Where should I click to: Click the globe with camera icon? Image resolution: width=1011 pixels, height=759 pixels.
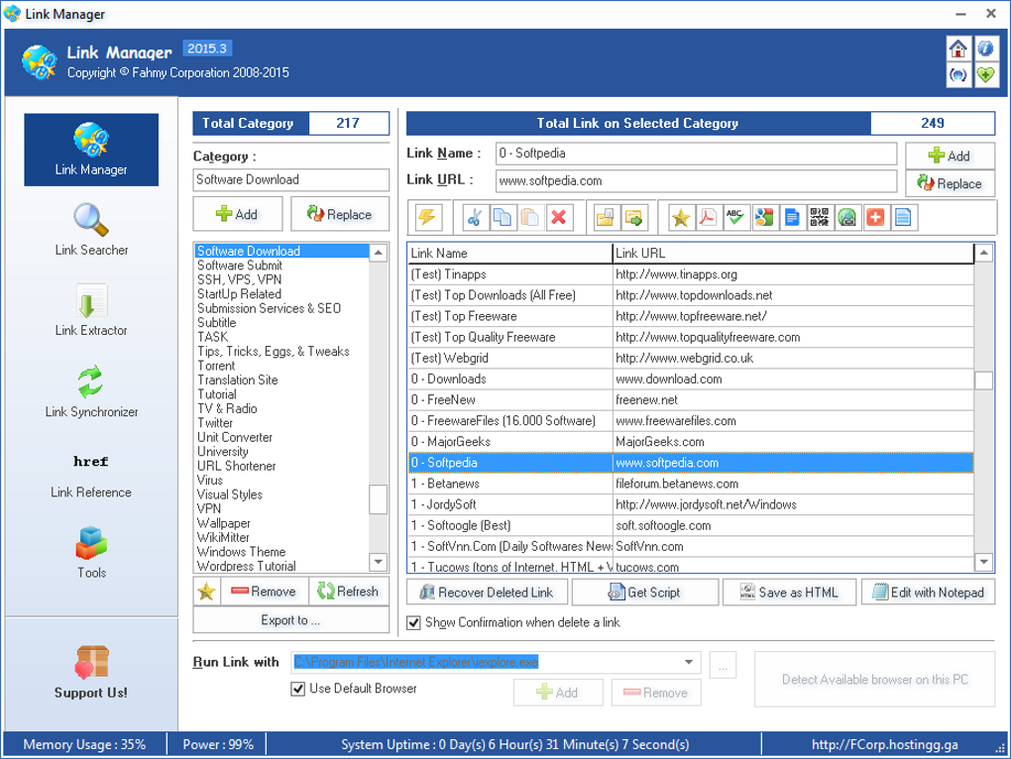(x=847, y=218)
